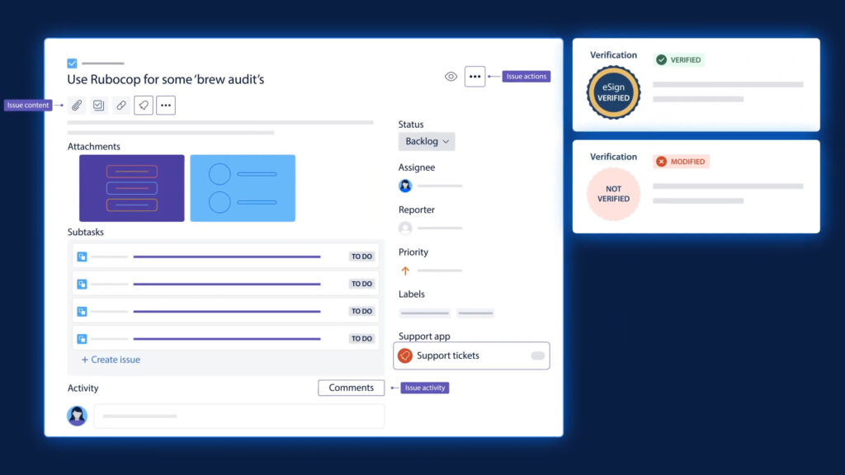Click the highlighted tag app icon
The width and height of the screenshot is (845, 475).
144,106
